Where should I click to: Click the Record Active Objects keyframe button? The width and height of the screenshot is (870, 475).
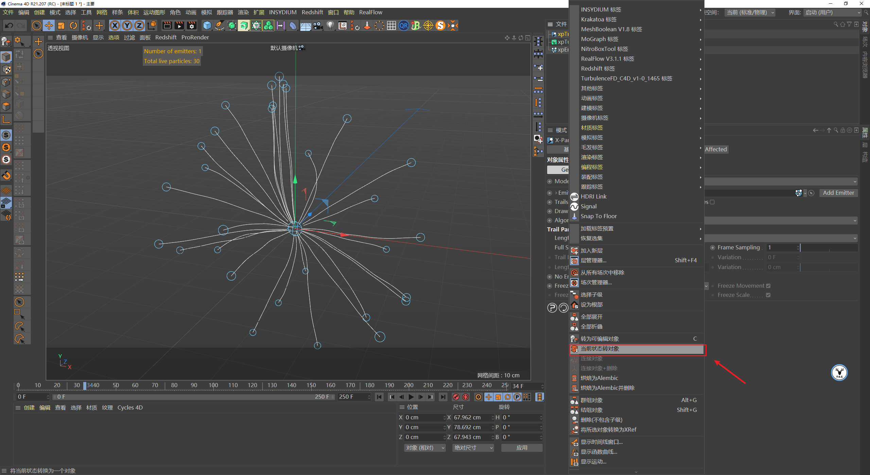click(456, 397)
